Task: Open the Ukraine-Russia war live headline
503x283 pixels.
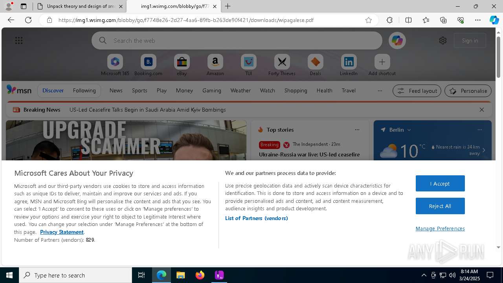Action: (309, 154)
